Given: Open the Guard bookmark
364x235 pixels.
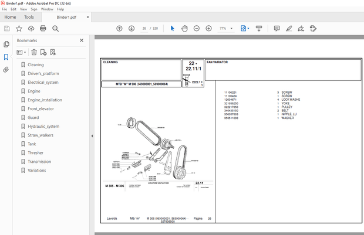Looking at the screenshot, I should (33, 117).
